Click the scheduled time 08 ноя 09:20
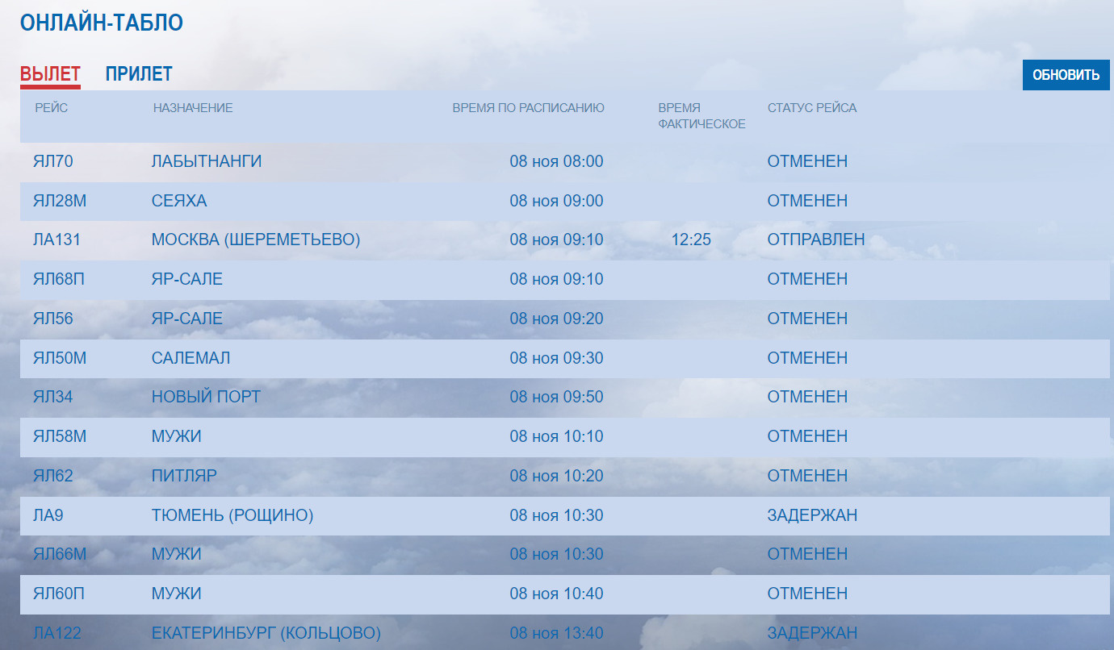This screenshot has height=650, width=1114. coord(556,319)
